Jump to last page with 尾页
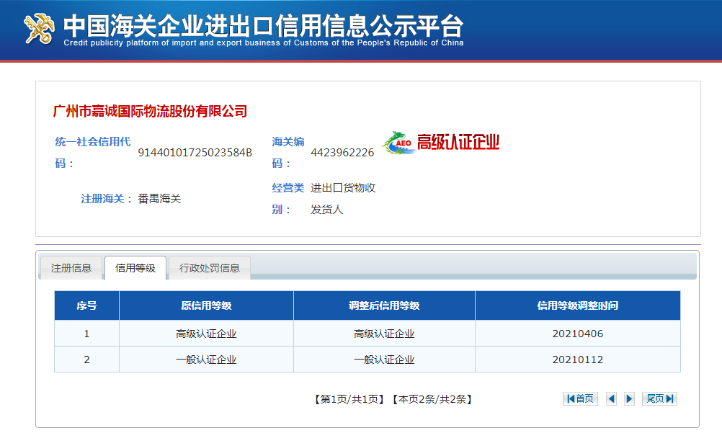Image resolution: width=722 pixels, height=433 pixels. coord(659,399)
